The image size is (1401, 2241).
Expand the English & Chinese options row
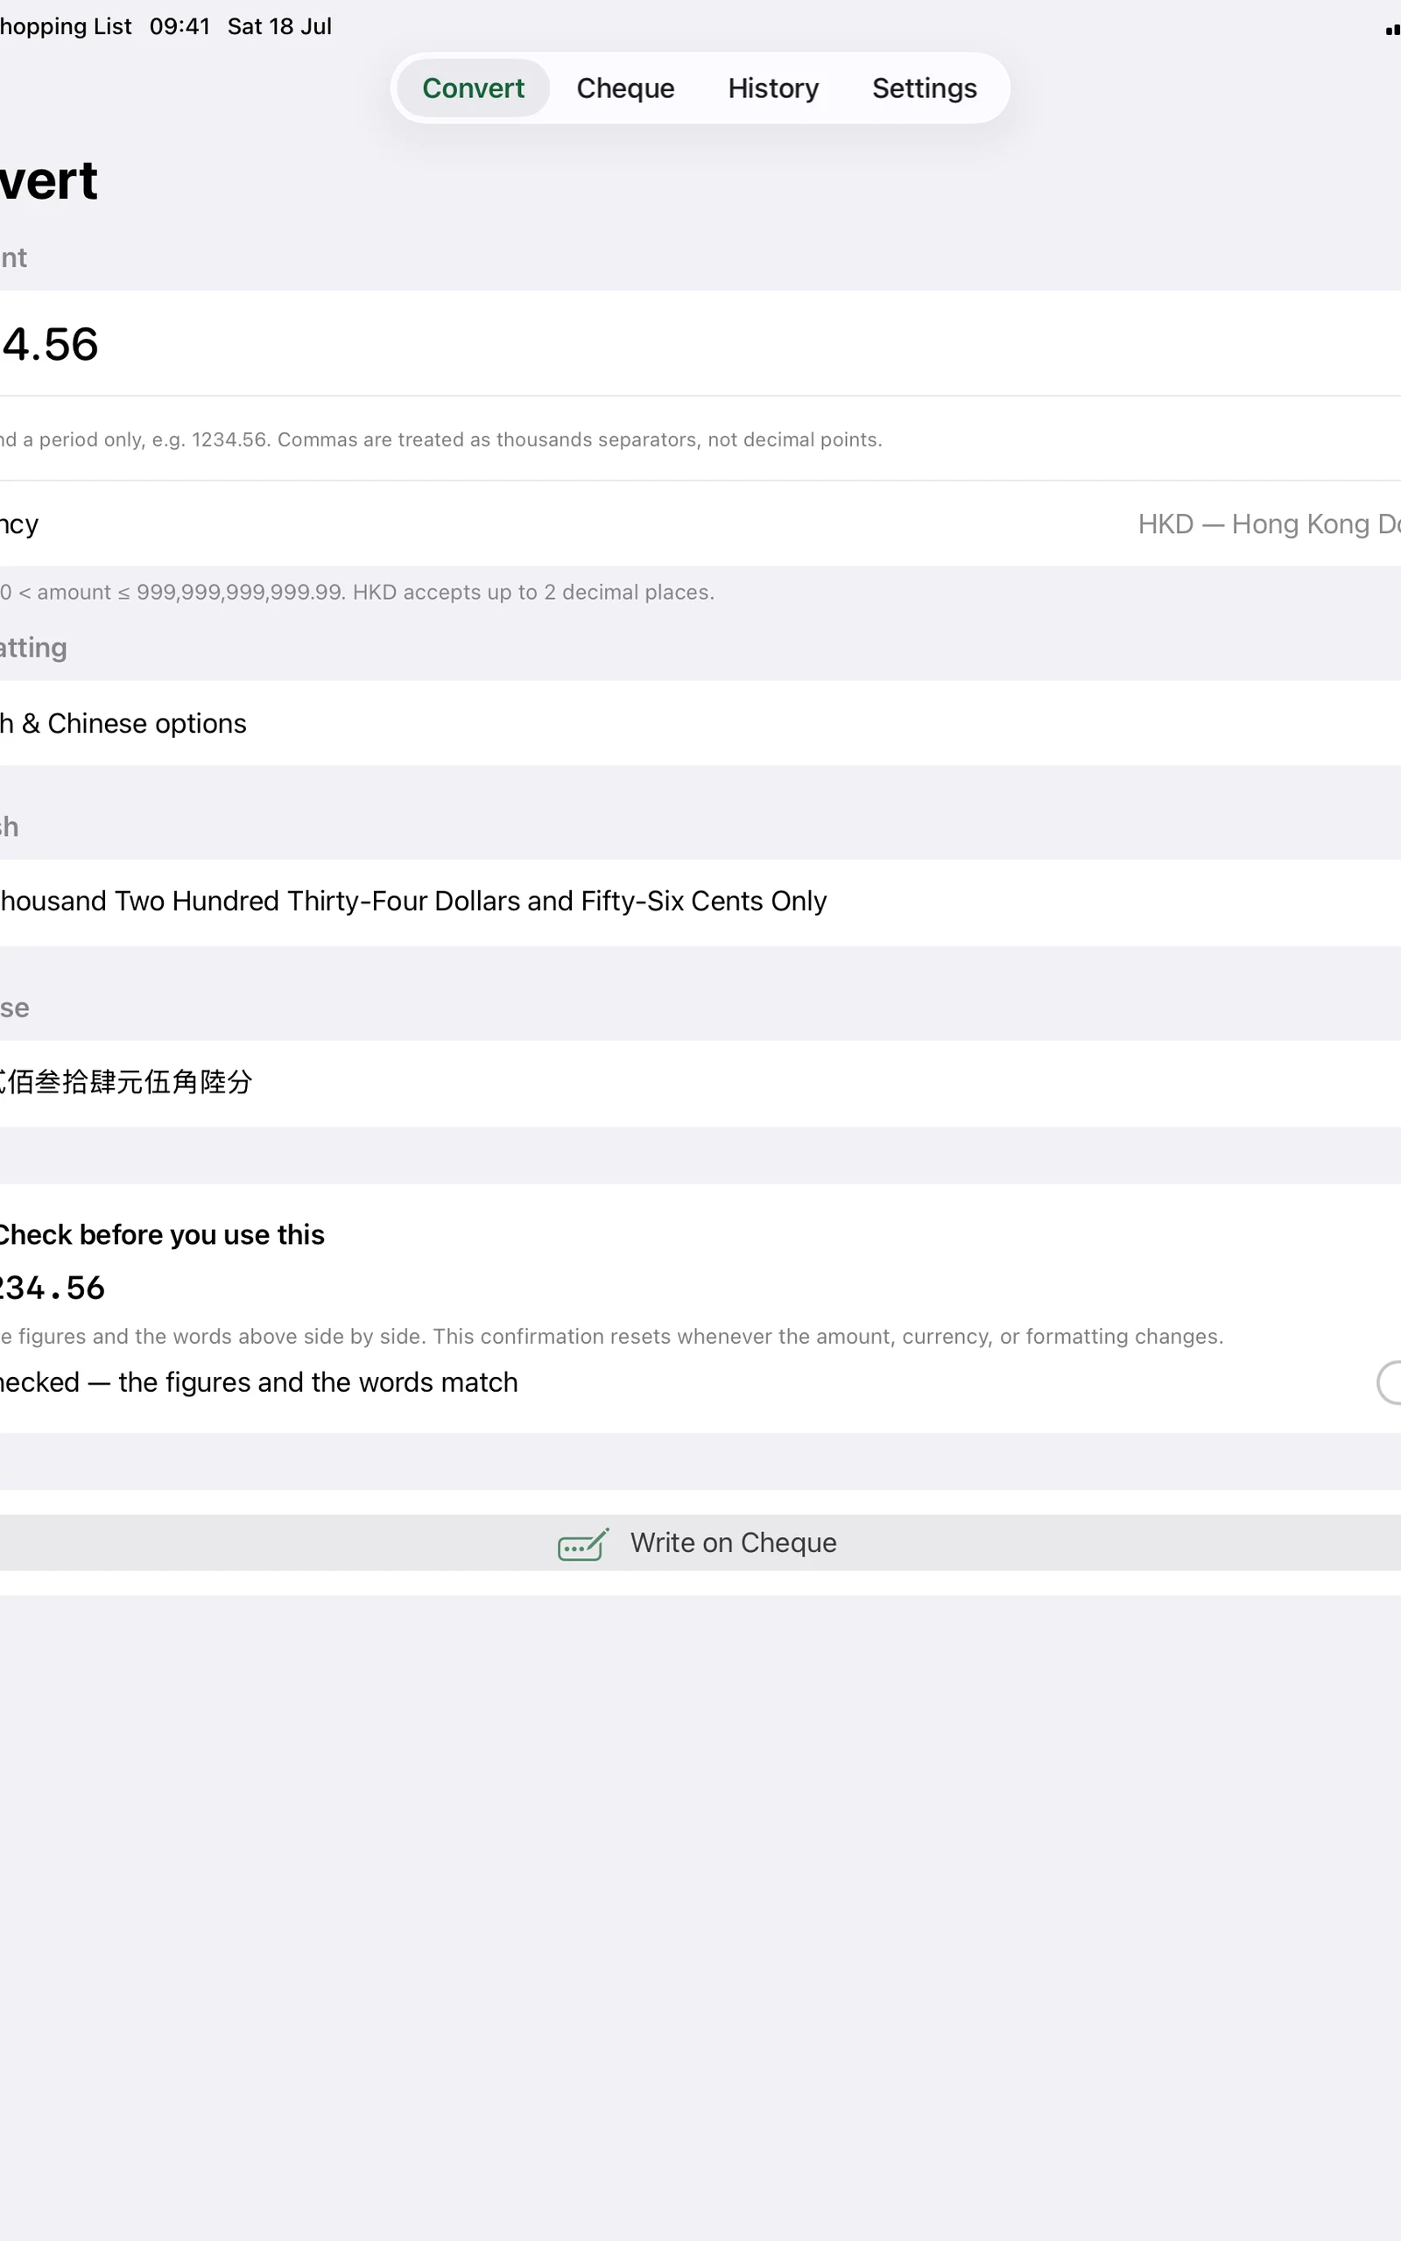(700, 723)
